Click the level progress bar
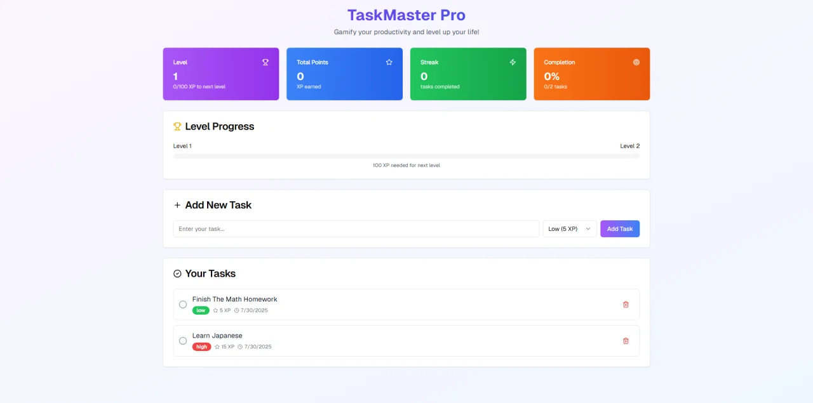Image resolution: width=813 pixels, height=403 pixels. coord(406,155)
